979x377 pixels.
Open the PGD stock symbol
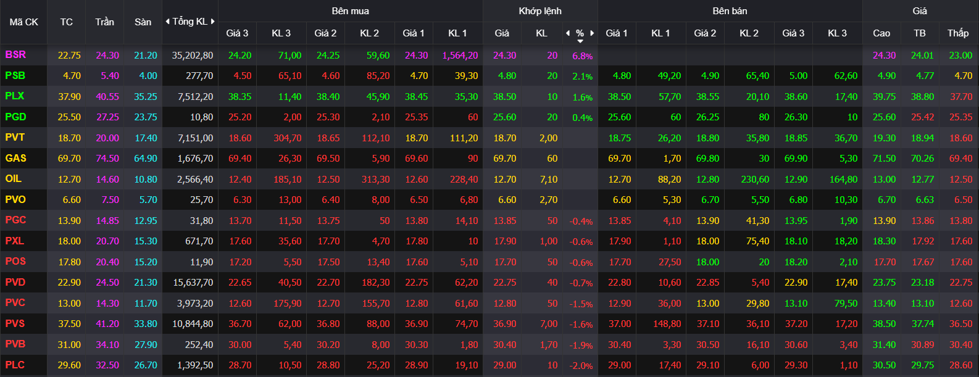tap(15, 117)
